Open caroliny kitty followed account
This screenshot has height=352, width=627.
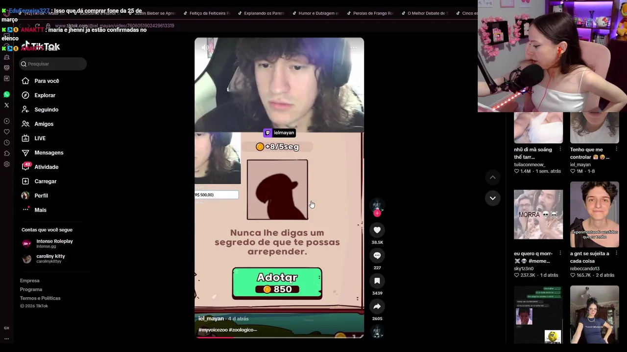(44, 259)
